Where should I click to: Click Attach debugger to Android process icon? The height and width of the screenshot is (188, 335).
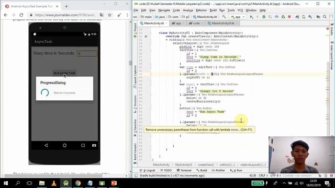[283, 17]
